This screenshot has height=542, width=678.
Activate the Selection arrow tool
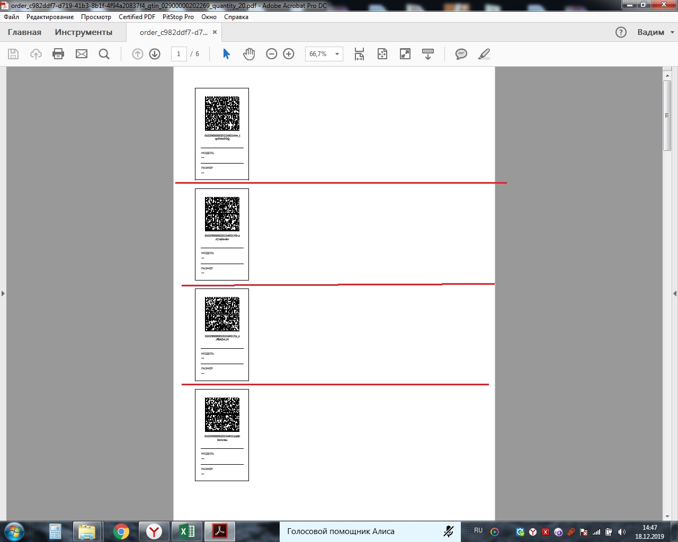[x=226, y=54]
